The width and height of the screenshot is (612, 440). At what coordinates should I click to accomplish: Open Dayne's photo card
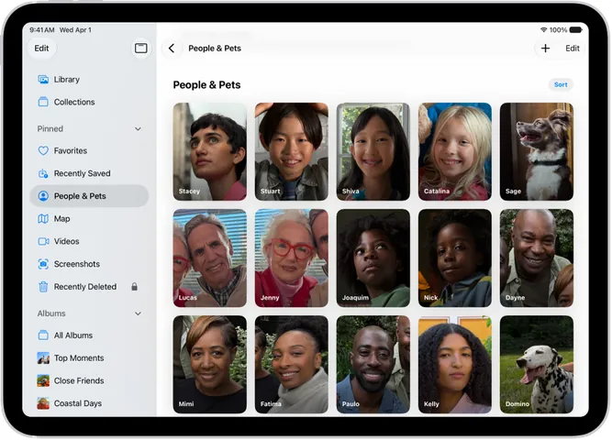537,258
